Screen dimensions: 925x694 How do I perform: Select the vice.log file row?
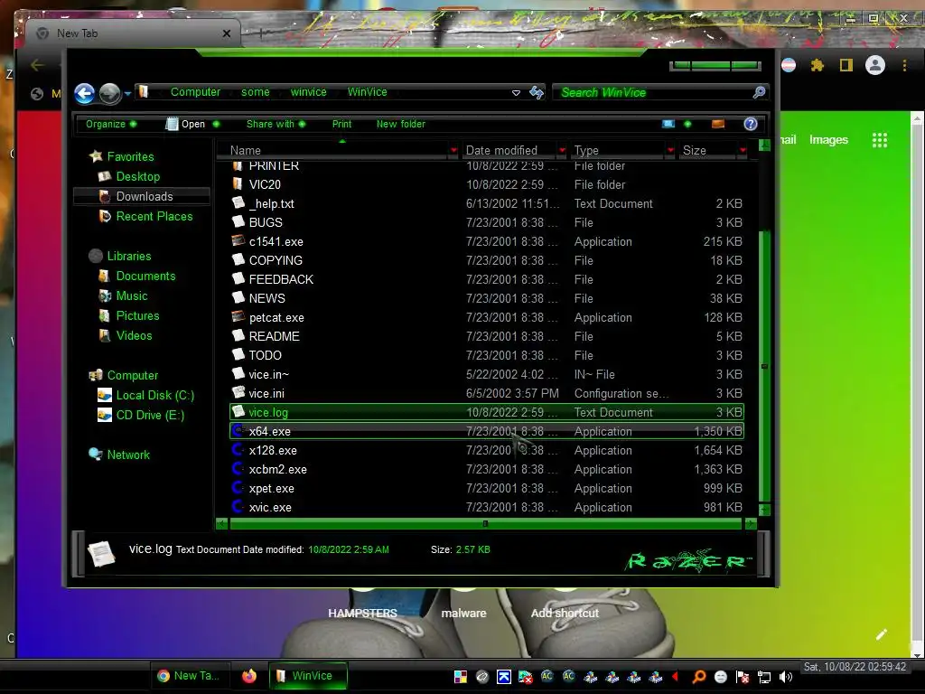coord(487,412)
